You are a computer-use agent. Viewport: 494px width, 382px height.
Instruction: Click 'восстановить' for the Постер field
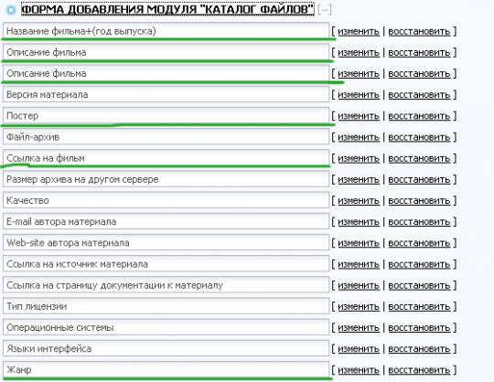(x=419, y=116)
